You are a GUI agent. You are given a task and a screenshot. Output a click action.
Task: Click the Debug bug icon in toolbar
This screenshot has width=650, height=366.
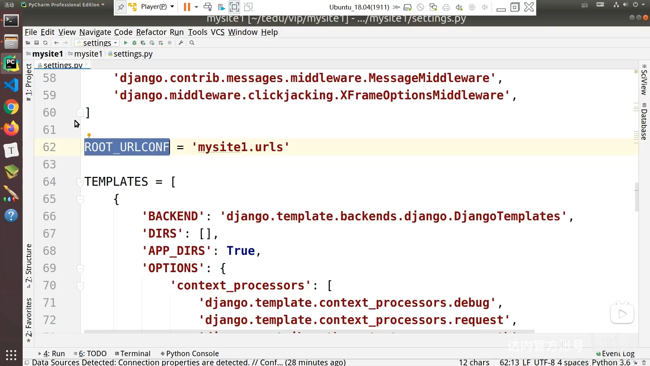tap(134, 43)
